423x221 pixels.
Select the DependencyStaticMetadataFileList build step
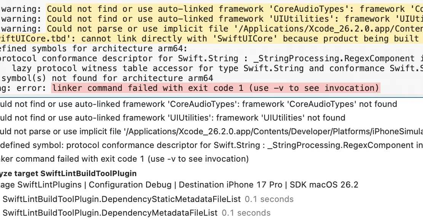[x=122, y=199]
